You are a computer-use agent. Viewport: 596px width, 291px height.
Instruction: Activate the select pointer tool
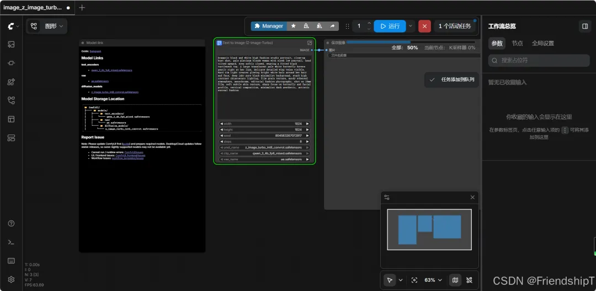pos(390,280)
